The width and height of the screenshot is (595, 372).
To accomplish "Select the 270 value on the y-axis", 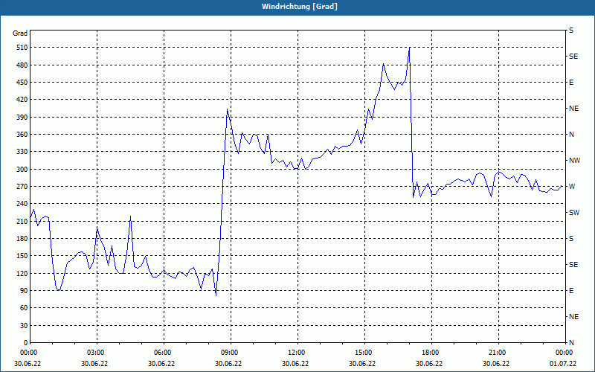I will [x=22, y=187].
